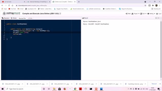
Task: Open the Chrome profile avatar
Action: tap(156, 6)
